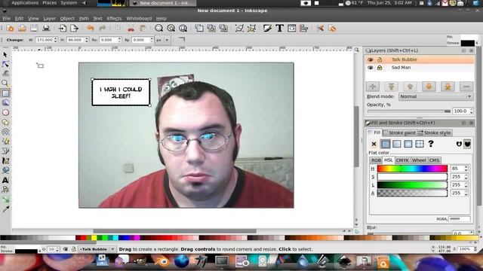Toggle lock on Sad Man layer
483x271 pixels.
point(380,68)
